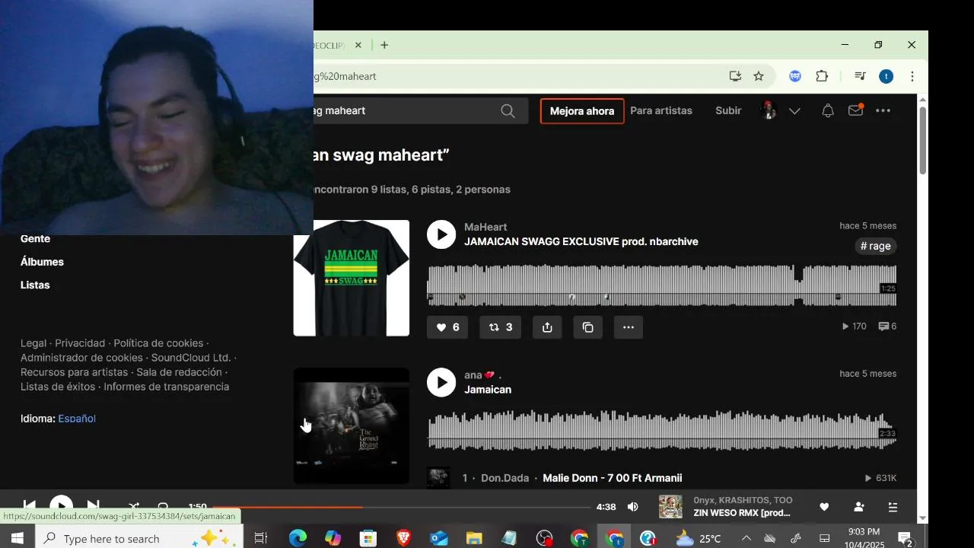The width and height of the screenshot is (974, 548).
Task: Open Recursos para artistas link
Action: click(74, 372)
